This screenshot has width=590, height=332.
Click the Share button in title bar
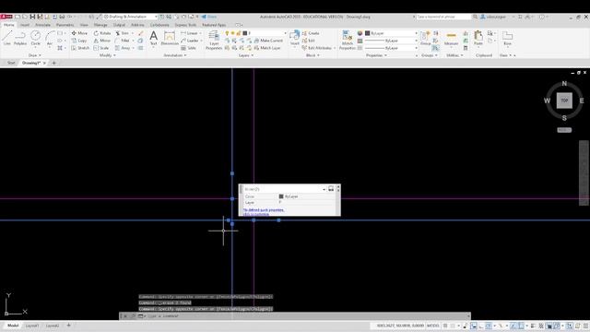[209, 17]
